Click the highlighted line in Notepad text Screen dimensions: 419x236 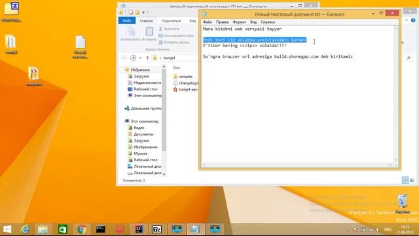pyautogui.click(x=255, y=40)
